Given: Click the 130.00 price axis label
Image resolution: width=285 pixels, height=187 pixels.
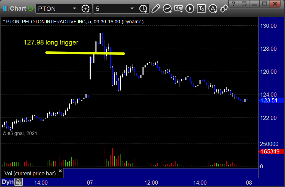Looking at the screenshot, I should (x=269, y=26).
